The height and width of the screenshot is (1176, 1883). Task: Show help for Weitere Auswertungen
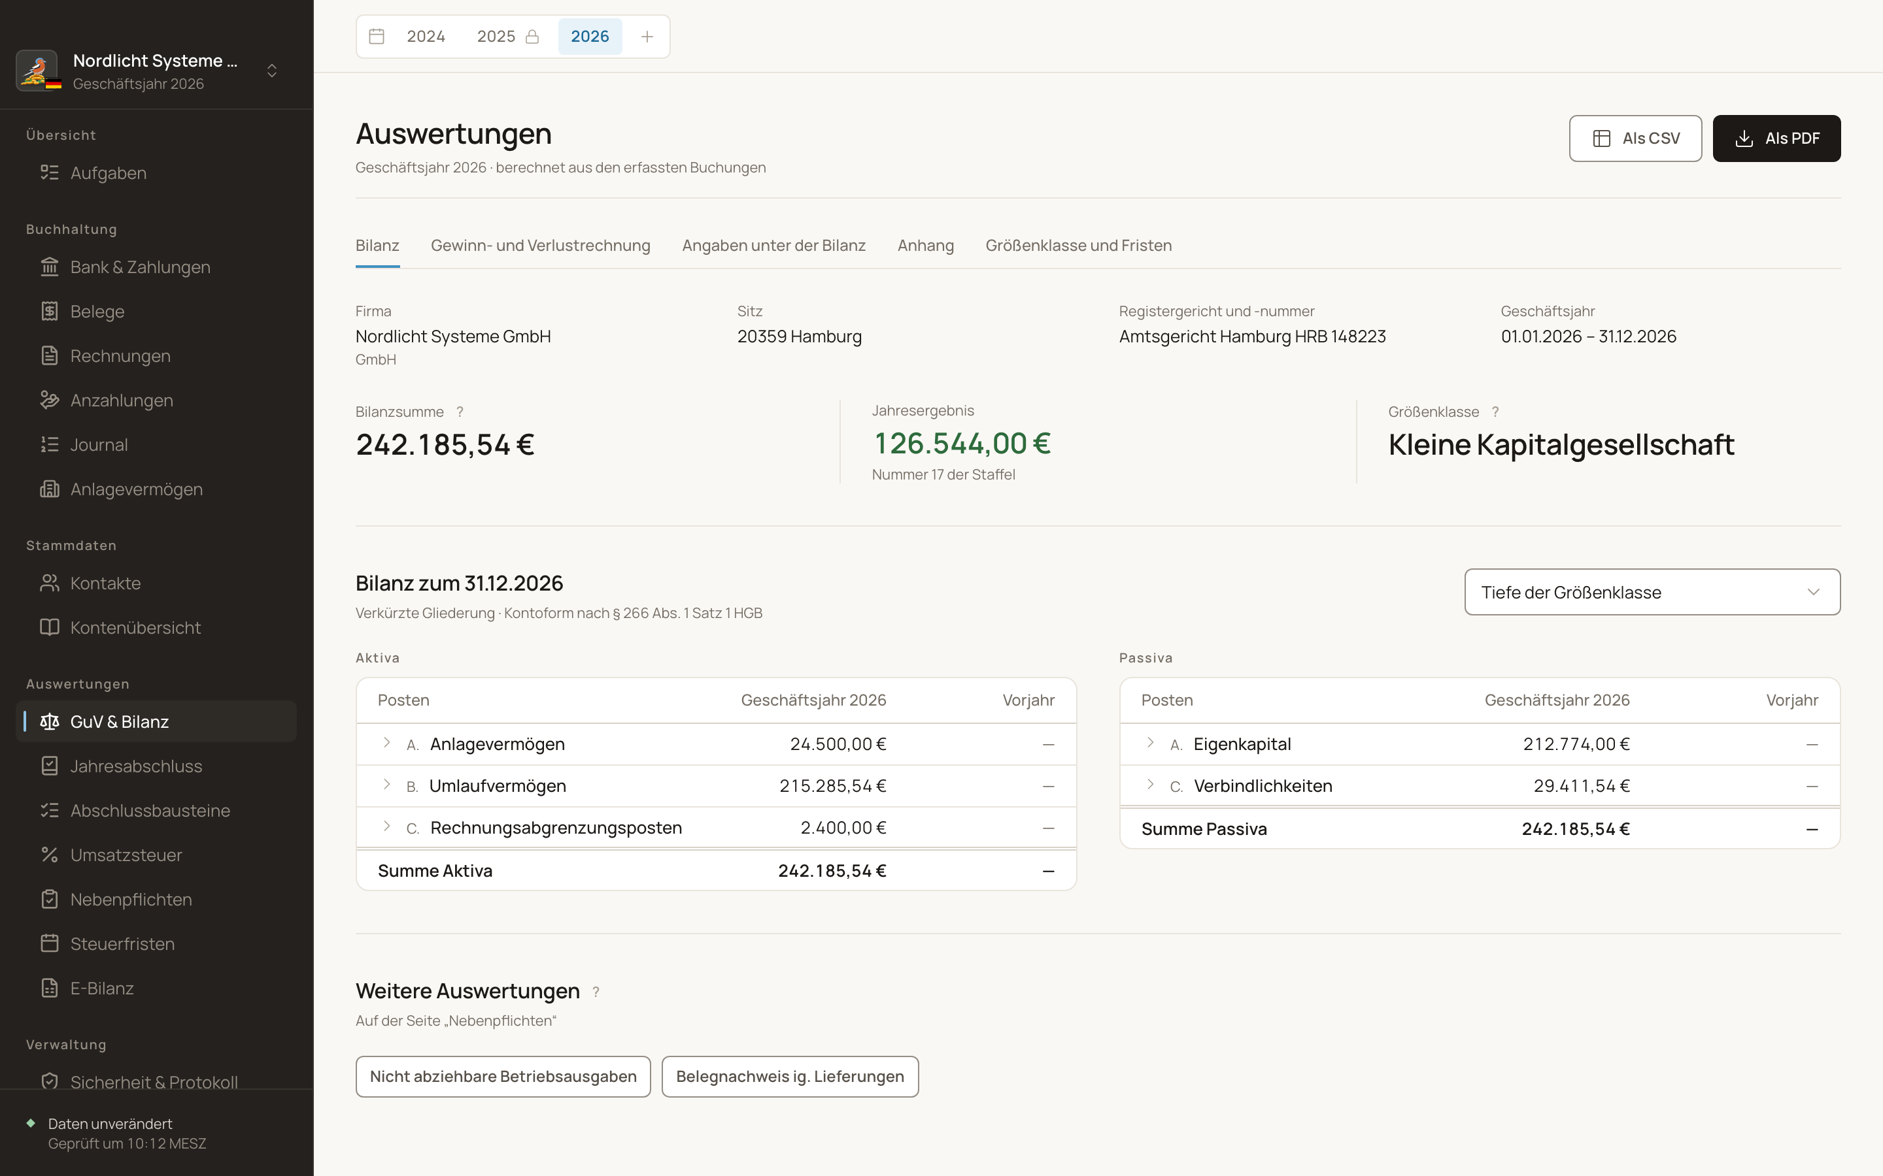click(x=596, y=992)
